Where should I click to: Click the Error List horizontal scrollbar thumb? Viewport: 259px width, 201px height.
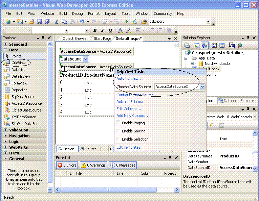108,190
